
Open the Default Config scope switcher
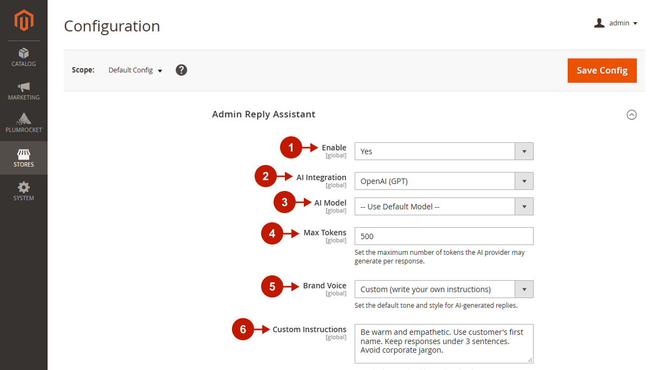(135, 70)
